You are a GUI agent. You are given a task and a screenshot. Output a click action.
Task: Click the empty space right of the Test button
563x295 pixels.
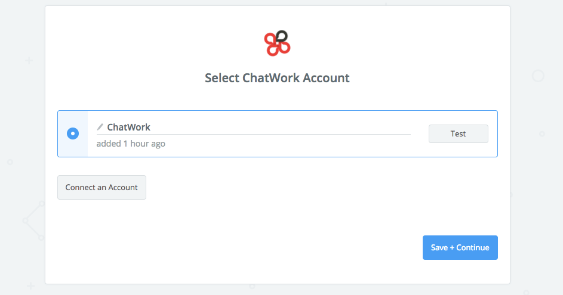point(493,133)
